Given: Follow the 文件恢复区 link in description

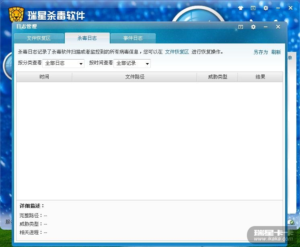Looking at the screenshot, I should tap(177, 52).
